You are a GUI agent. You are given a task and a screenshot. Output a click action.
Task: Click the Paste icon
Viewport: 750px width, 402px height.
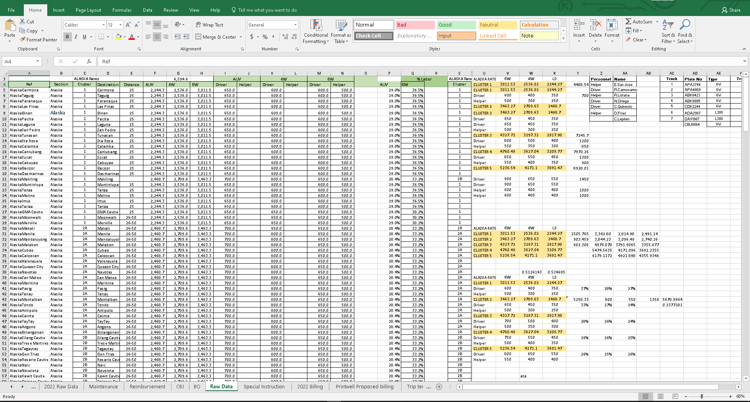10,26
